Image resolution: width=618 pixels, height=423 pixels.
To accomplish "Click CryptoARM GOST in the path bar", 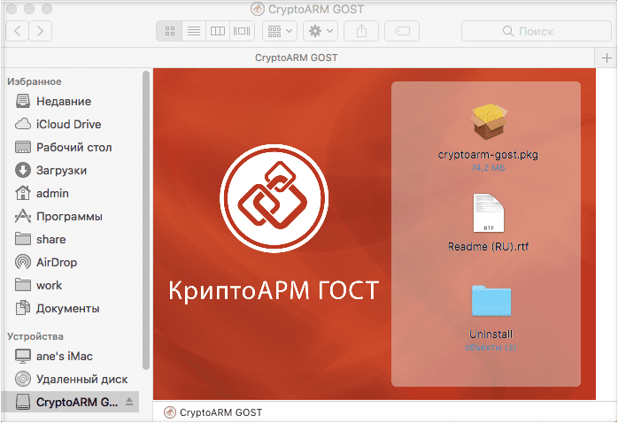I will click(213, 412).
